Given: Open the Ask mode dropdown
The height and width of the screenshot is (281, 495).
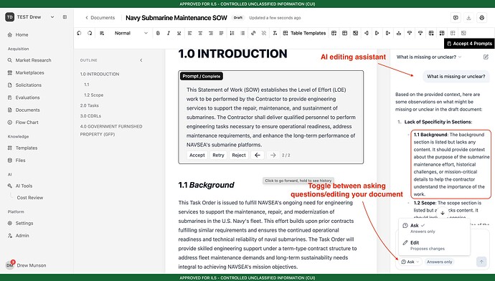Looking at the screenshot, I should [410, 262].
